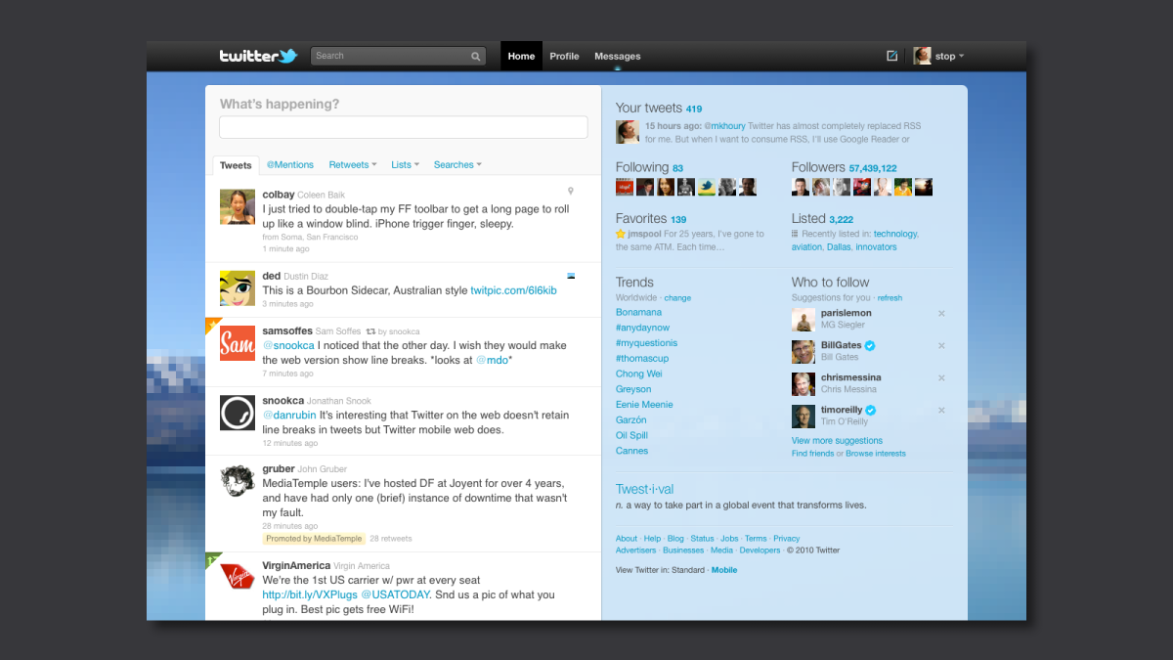Viewport: 1173px width, 660px height.
Task: Dismiss BillGates suggestion
Action: [x=941, y=345]
